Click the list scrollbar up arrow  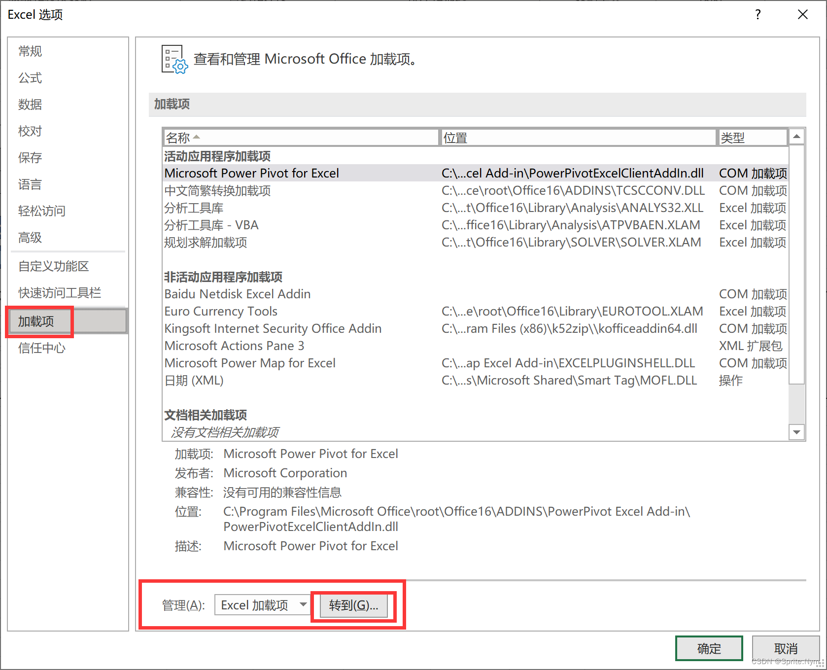[x=797, y=137]
